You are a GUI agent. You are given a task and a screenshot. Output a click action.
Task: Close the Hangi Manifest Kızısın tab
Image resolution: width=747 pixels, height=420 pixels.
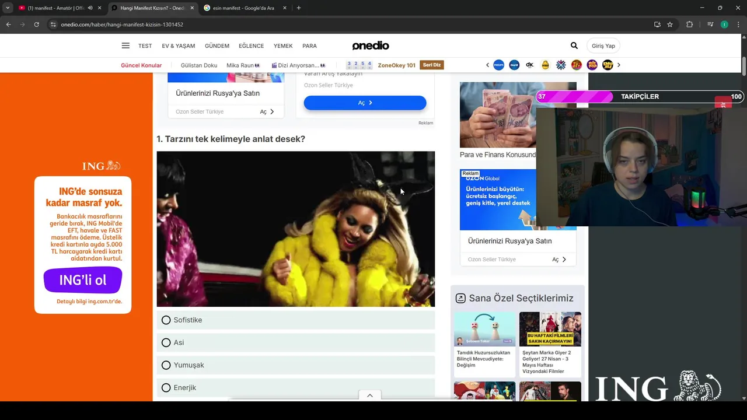(192, 8)
